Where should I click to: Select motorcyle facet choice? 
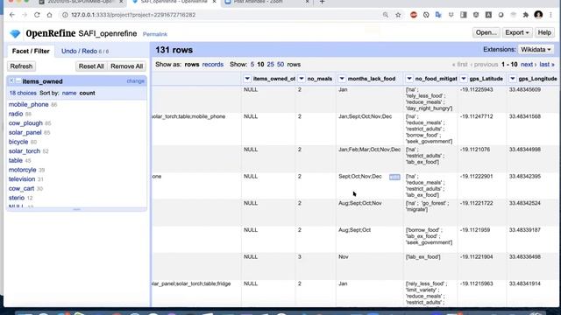pyautogui.click(x=22, y=170)
